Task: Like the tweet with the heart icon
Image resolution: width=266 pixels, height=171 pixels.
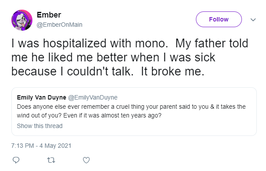Action: (86, 160)
